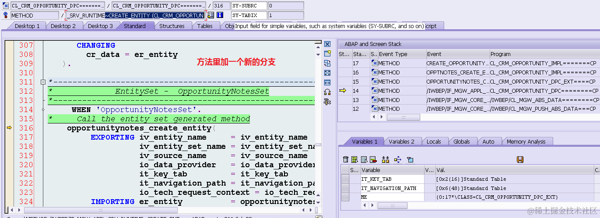Click the SY-TABIX variable field
This screenshot has height=218, width=600.
point(249,15)
